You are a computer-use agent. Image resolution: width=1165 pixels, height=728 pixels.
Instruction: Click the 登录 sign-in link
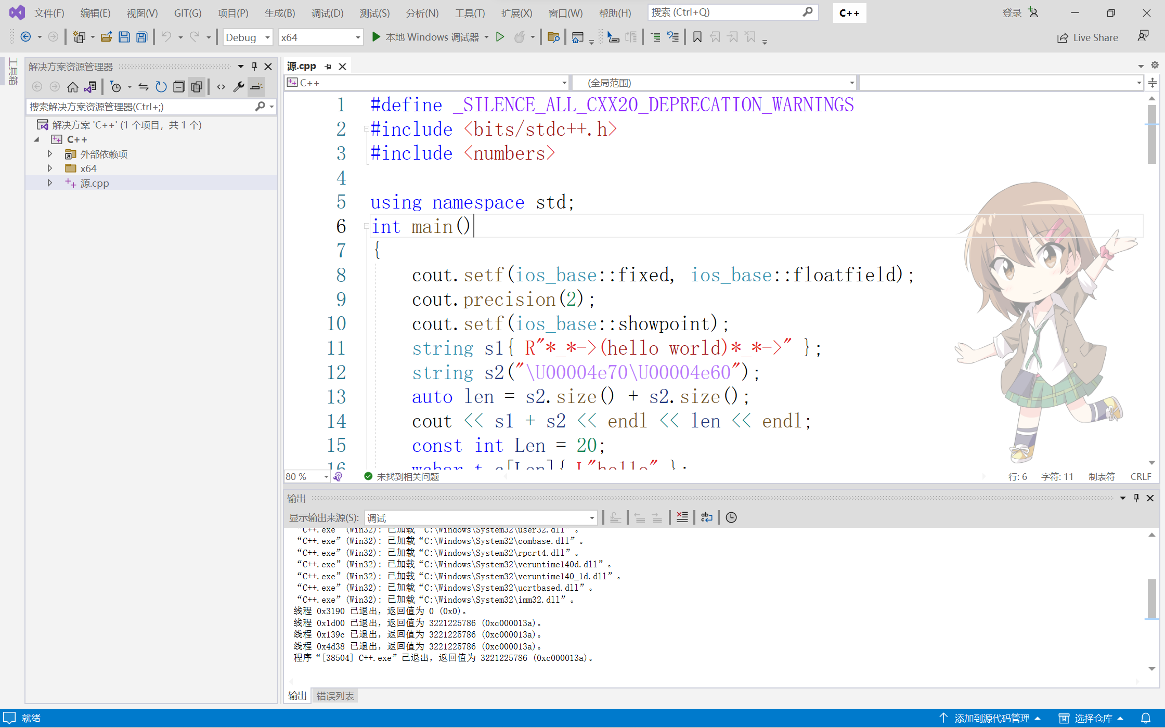point(1012,13)
